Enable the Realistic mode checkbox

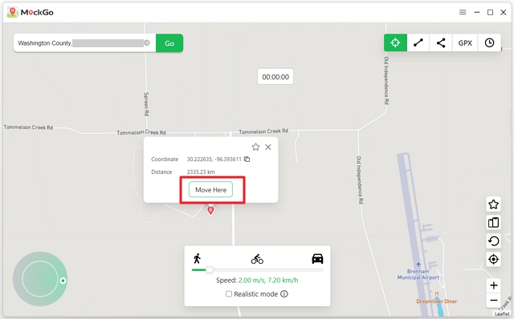[x=229, y=294]
